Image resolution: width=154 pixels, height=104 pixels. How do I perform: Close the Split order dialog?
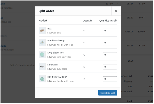pyautogui.click(x=116, y=11)
